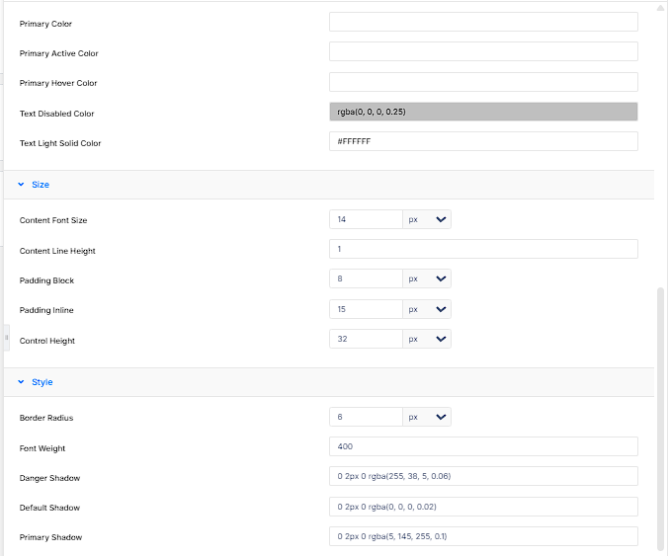Click the Primary Color input field
This screenshot has height=556, width=670.
[483, 22]
